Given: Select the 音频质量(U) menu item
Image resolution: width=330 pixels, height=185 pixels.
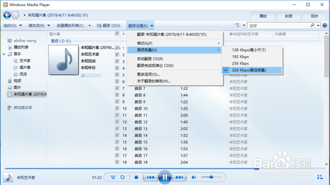Looking at the screenshot, I should 175,50.
